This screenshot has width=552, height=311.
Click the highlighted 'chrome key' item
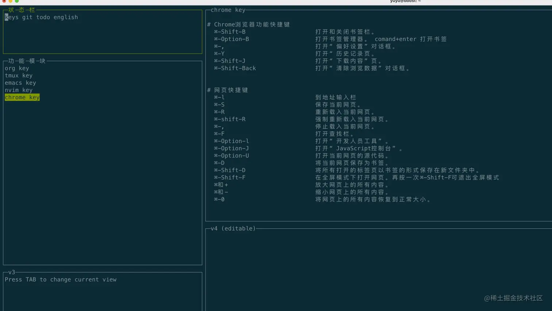tap(22, 97)
